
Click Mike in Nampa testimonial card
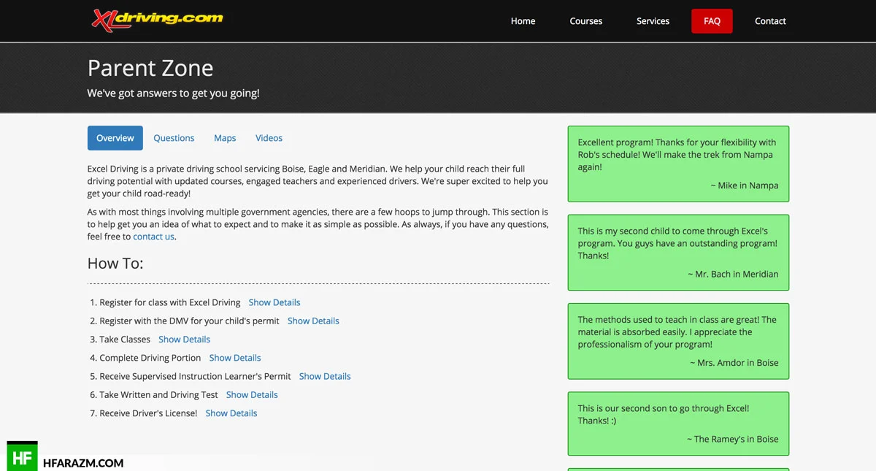678,164
